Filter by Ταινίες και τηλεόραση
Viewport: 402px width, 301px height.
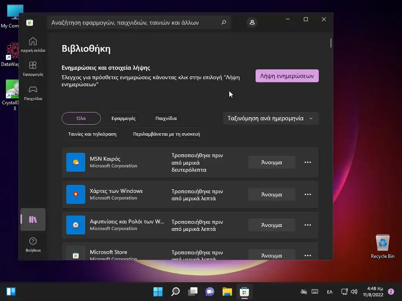(92, 134)
